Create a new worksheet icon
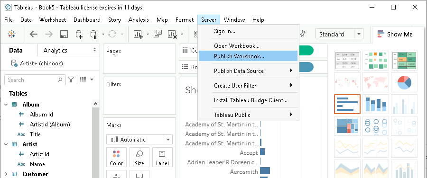Viewport: 427px width, 178px height. click(139, 34)
